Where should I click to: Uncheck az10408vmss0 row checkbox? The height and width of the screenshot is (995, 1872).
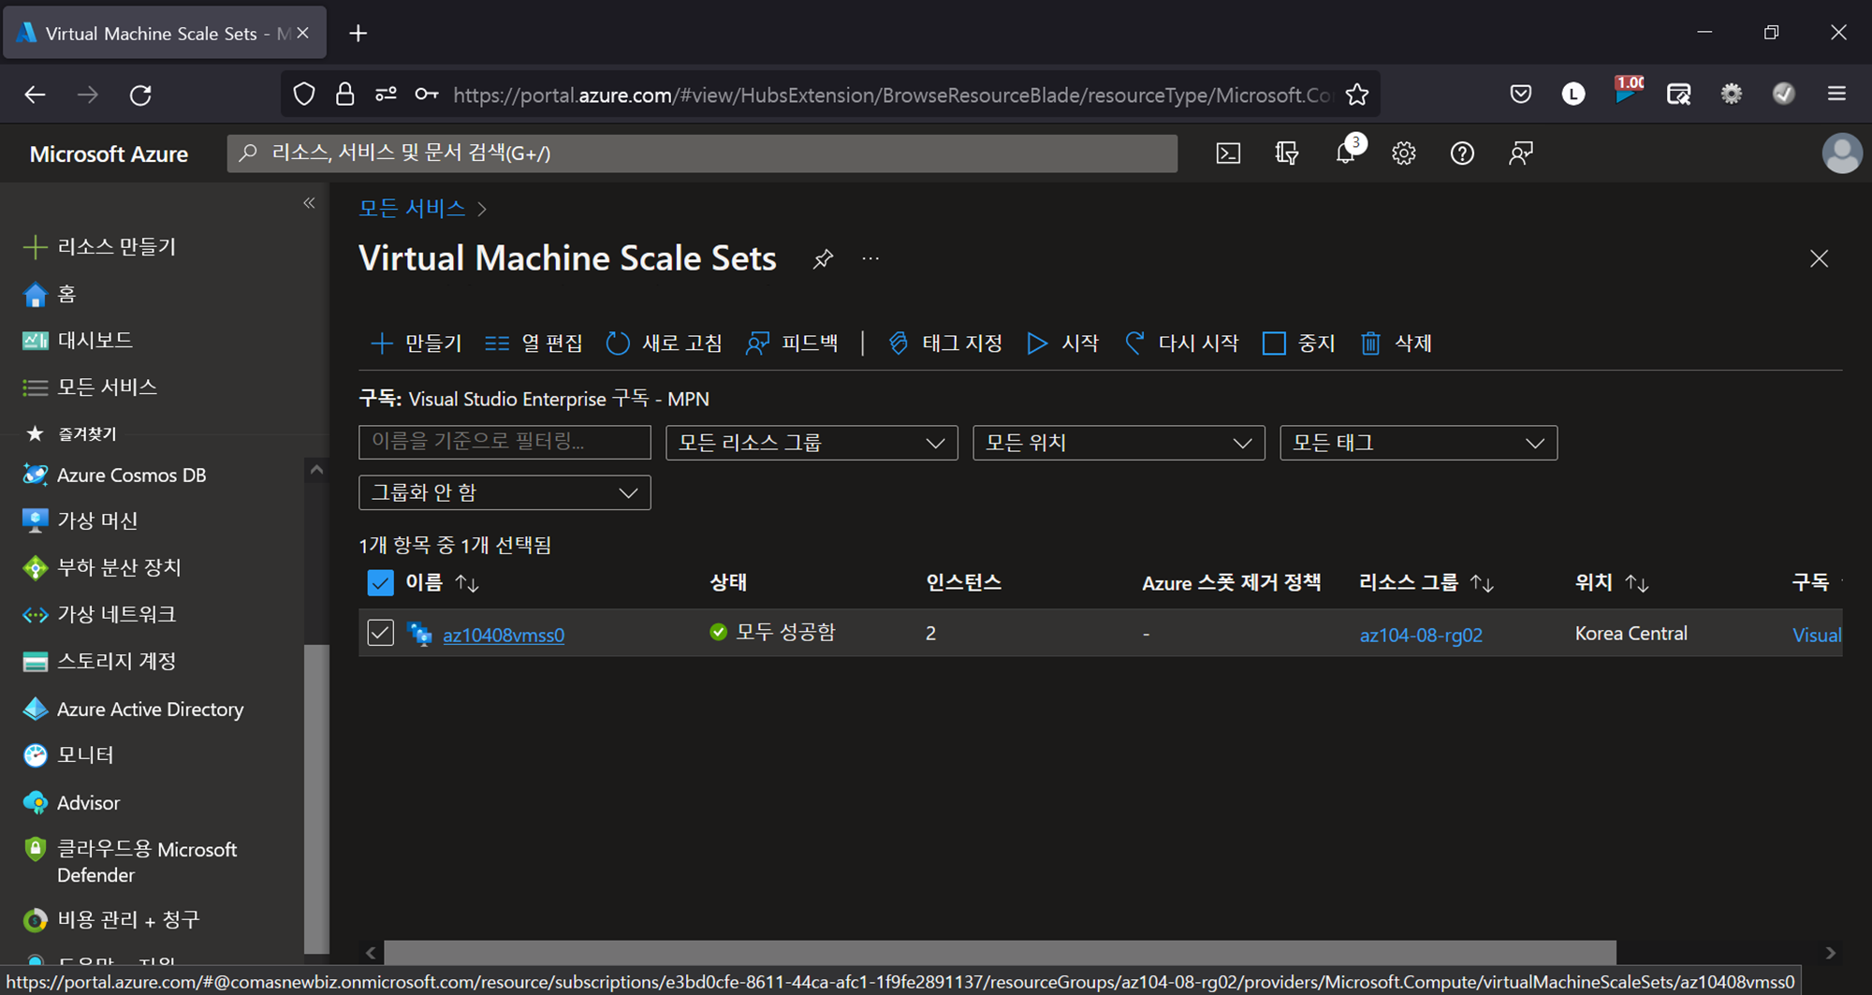[380, 633]
